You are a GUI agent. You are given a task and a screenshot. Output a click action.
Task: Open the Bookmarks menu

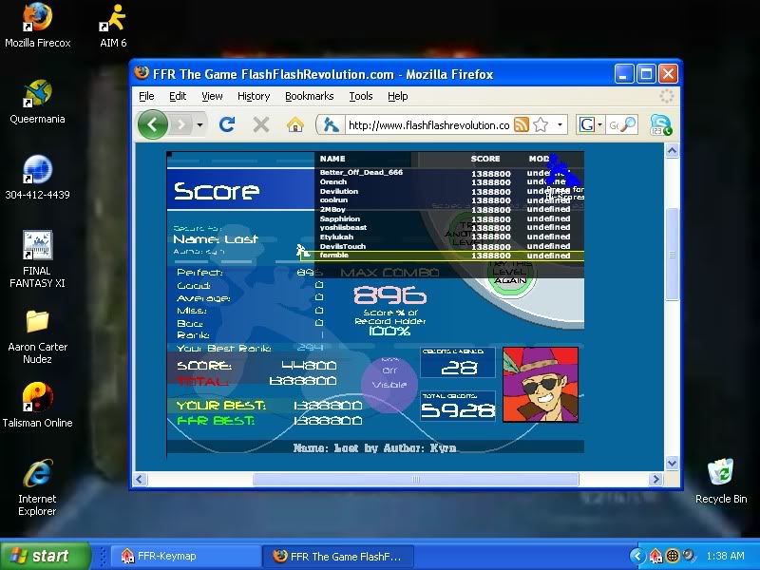[x=309, y=96]
